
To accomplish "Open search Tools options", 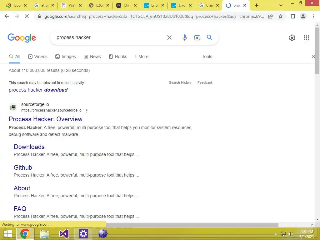I will coord(207,57).
